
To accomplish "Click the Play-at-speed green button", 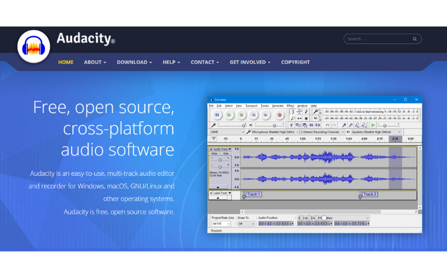I will (373, 125).
